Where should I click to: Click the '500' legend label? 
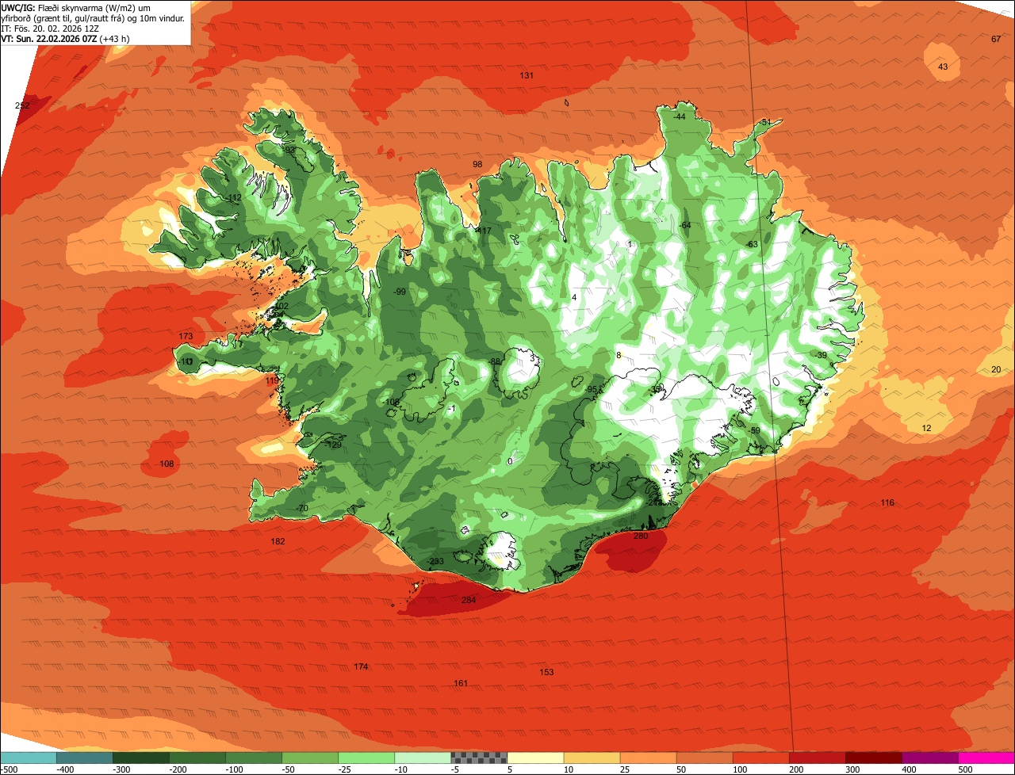[965, 769]
